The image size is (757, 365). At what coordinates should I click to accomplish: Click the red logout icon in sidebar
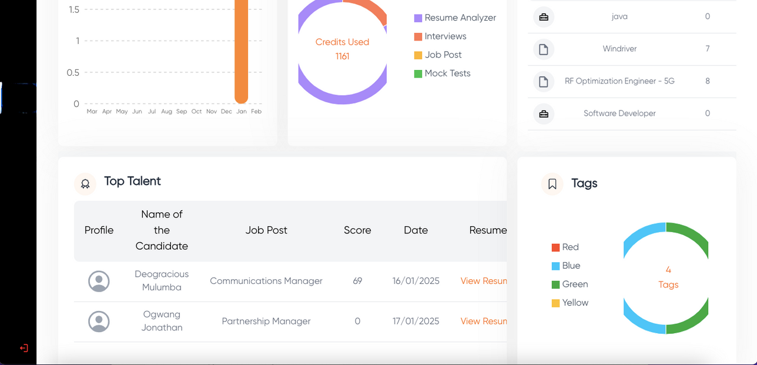tap(24, 348)
